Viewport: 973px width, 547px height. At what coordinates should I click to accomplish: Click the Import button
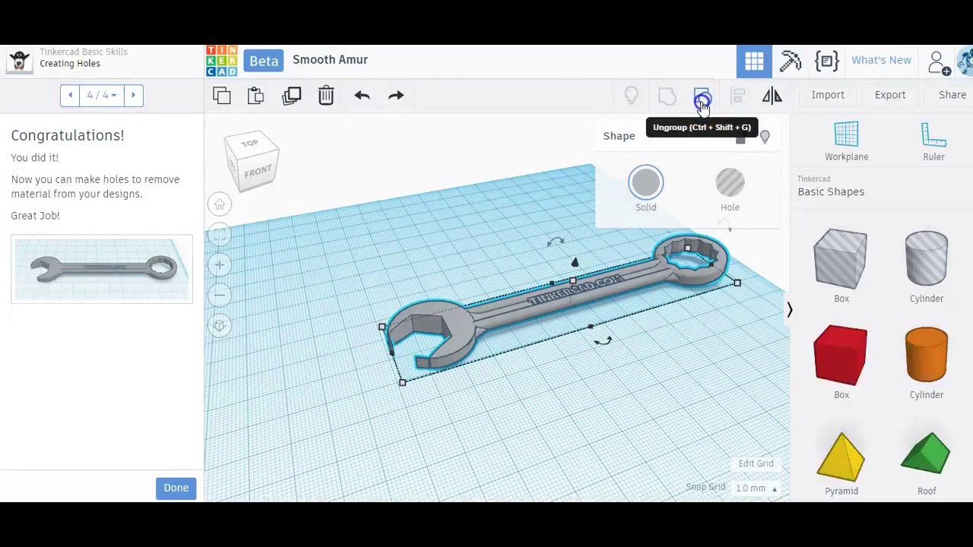coord(828,95)
